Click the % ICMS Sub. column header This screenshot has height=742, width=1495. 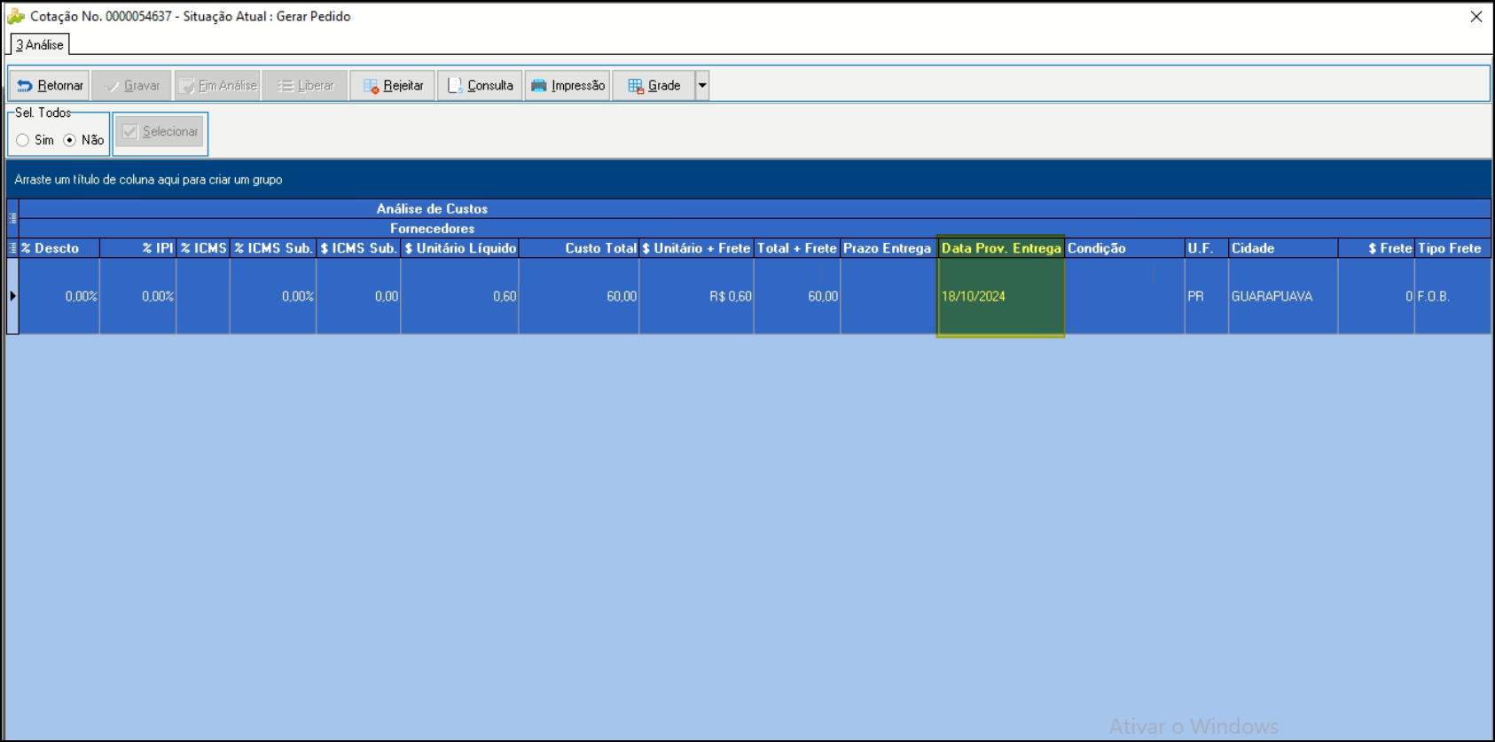(273, 248)
